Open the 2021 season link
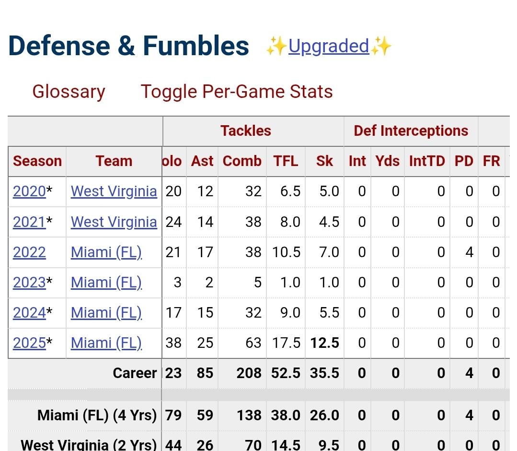The height and width of the screenshot is (451, 517). tap(29, 222)
